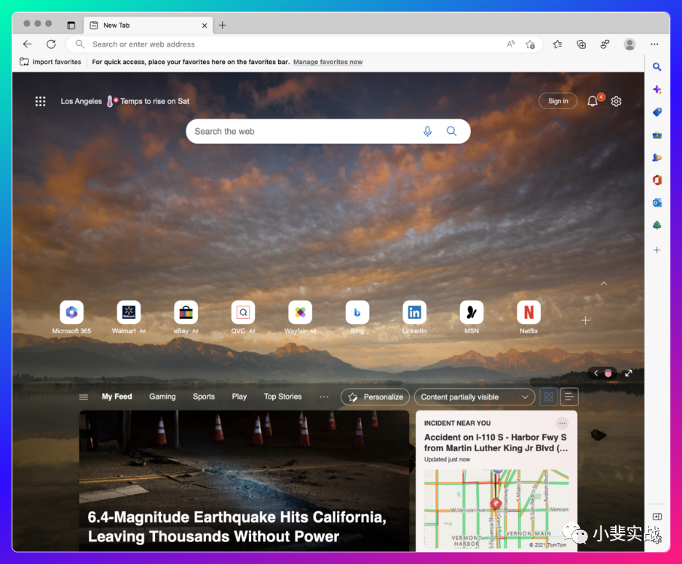The height and width of the screenshot is (564, 682).
Task: Open the sidebar Microsoft Office icon
Action: point(657,180)
